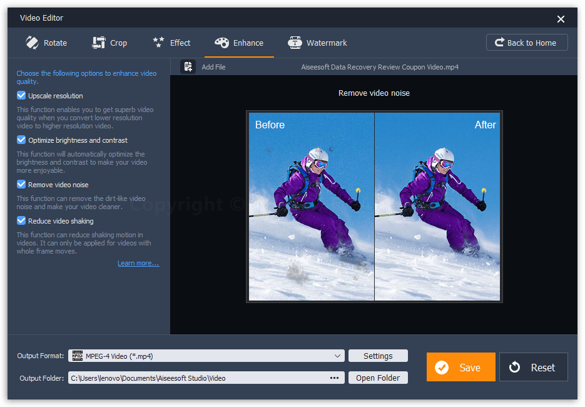Click the Add File label

pos(213,67)
